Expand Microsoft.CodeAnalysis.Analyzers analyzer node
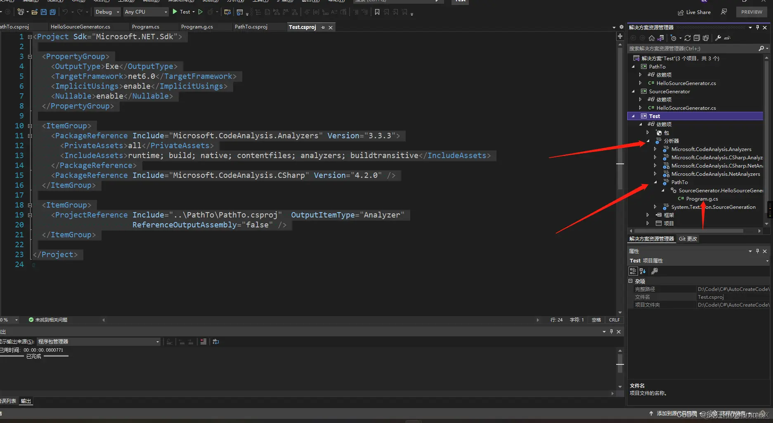The image size is (773, 423). [x=655, y=149]
